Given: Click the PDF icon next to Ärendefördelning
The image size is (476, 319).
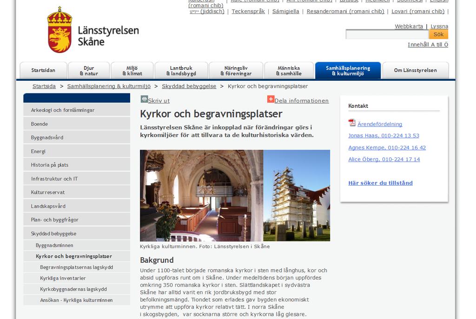Looking at the screenshot, I should pos(352,123).
